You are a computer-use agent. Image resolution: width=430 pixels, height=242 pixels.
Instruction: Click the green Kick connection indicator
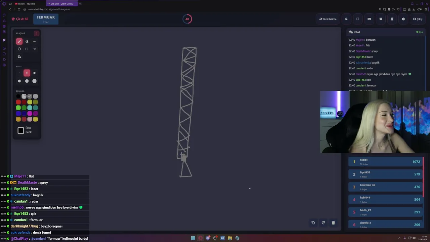(420, 32)
